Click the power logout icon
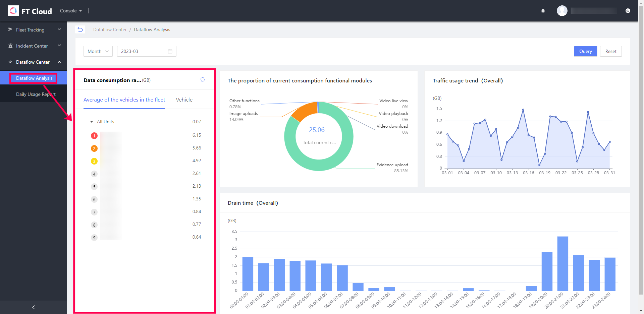 tap(628, 11)
